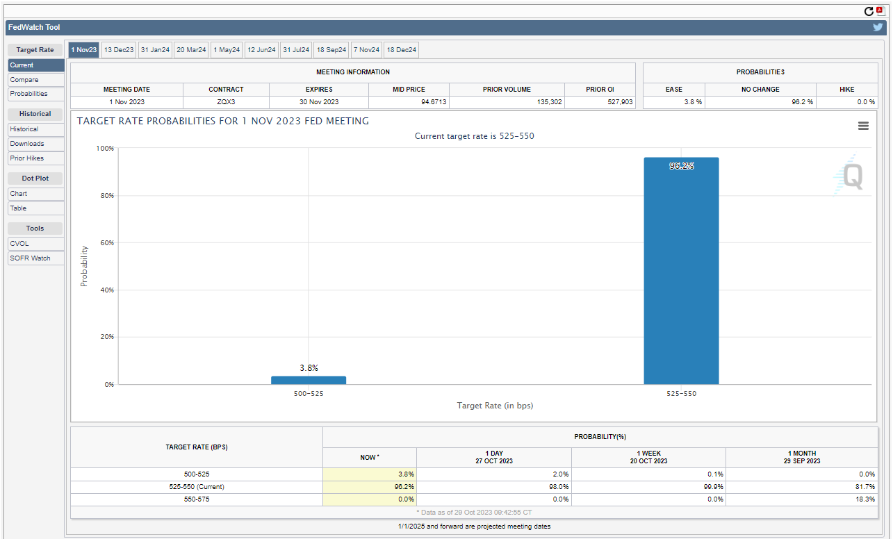Show the Dot Plot Chart
This screenshot has height=539, width=893.
pyautogui.click(x=36, y=194)
